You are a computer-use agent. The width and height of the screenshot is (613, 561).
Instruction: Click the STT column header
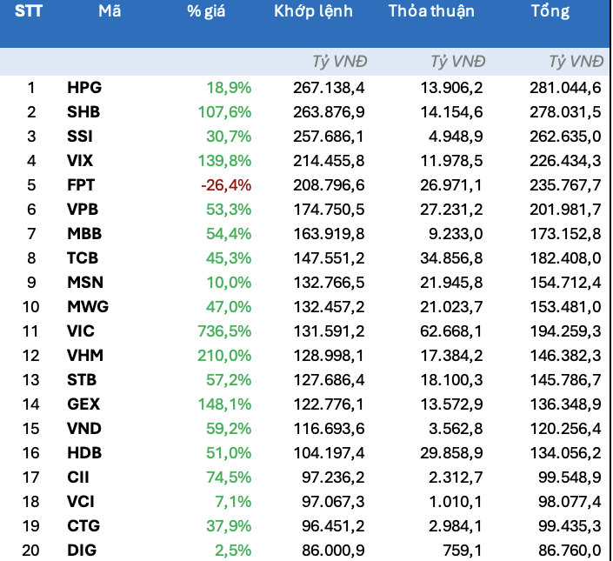29,11
